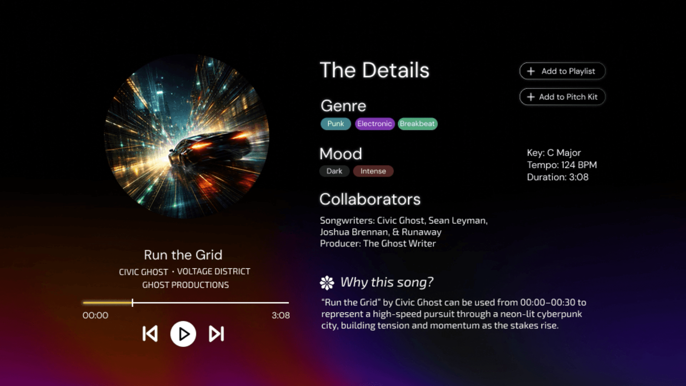Select the Punk genre tag
Viewport: 686px width, 386px height.
pyautogui.click(x=335, y=124)
